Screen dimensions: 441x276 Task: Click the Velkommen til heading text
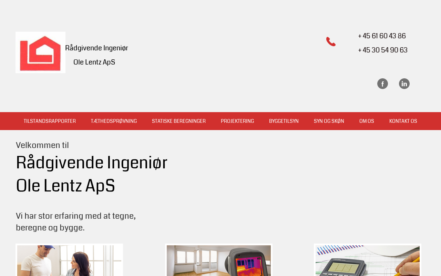(x=42, y=145)
